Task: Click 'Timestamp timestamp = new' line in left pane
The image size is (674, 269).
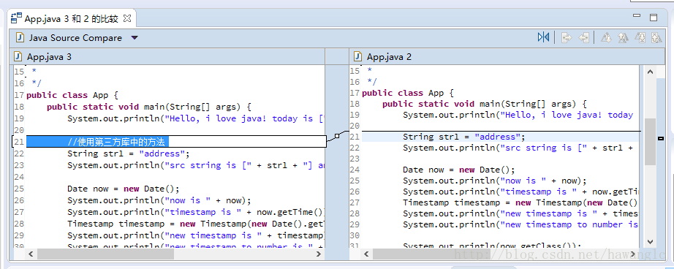Action: pyautogui.click(x=195, y=224)
